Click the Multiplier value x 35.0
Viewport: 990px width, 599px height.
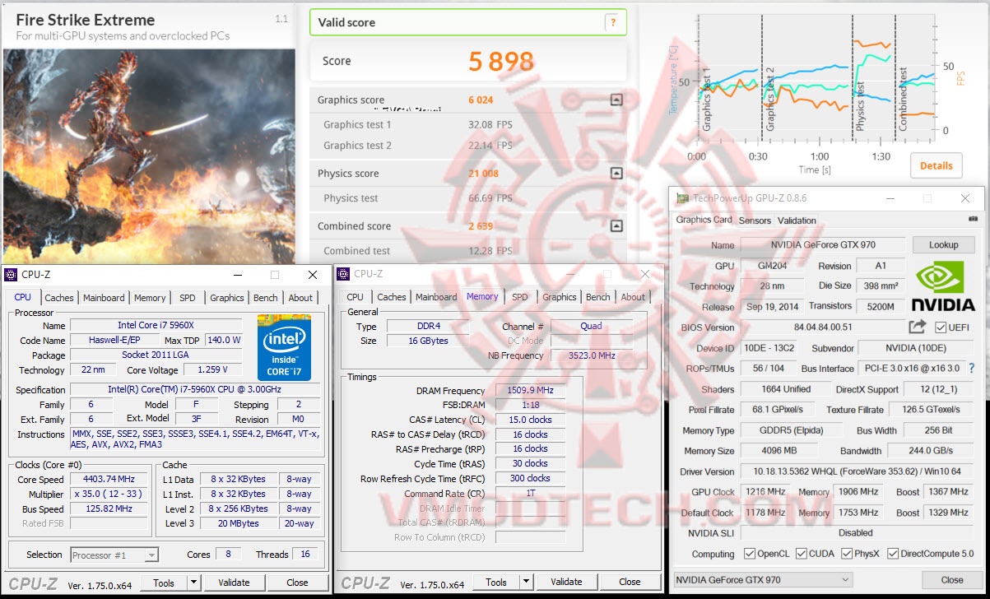point(109,494)
